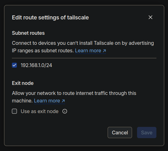The height and width of the screenshot is (151, 168).
Task: Click the Use as exit node label
Action: 39,111
